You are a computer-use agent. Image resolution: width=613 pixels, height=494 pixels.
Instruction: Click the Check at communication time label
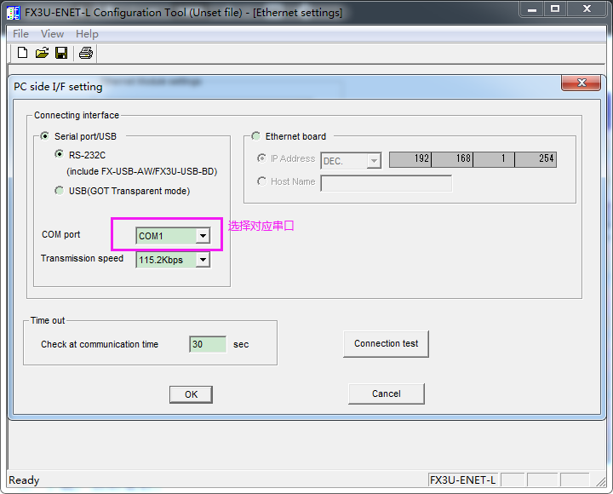(x=100, y=344)
